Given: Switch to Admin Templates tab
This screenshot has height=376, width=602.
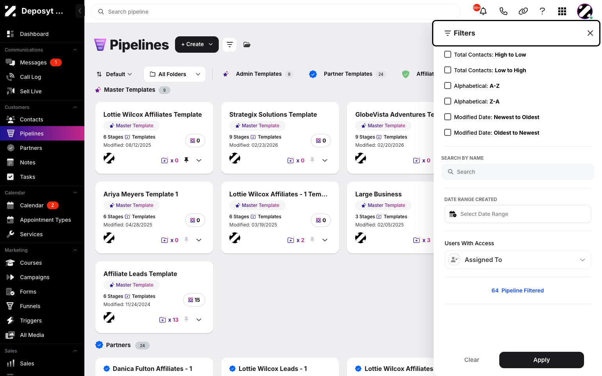Looking at the screenshot, I should (258, 74).
